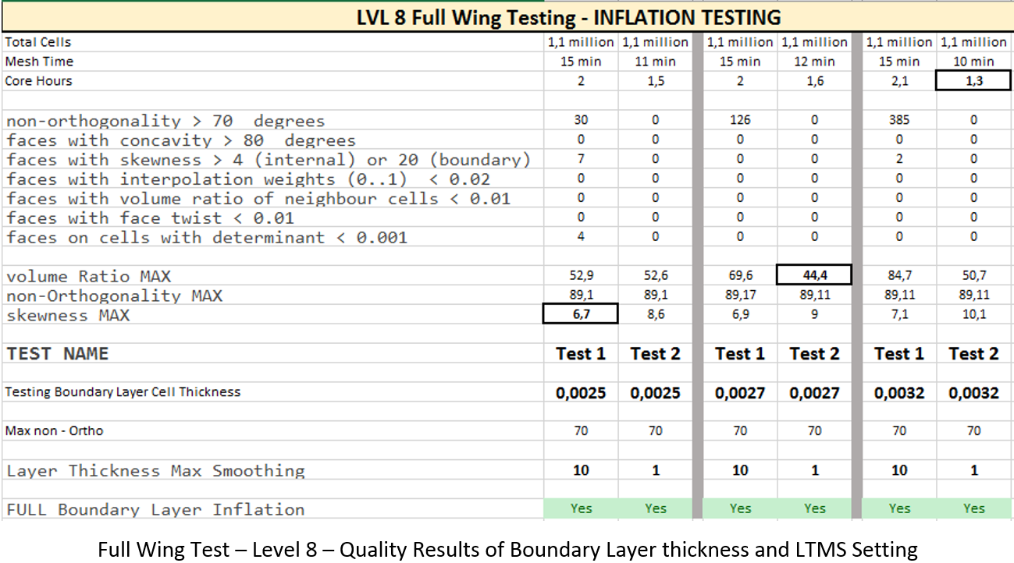Click the '50,7' volume ratio cell
The height and width of the screenshot is (563, 1014).
pyautogui.click(x=973, y=275)
